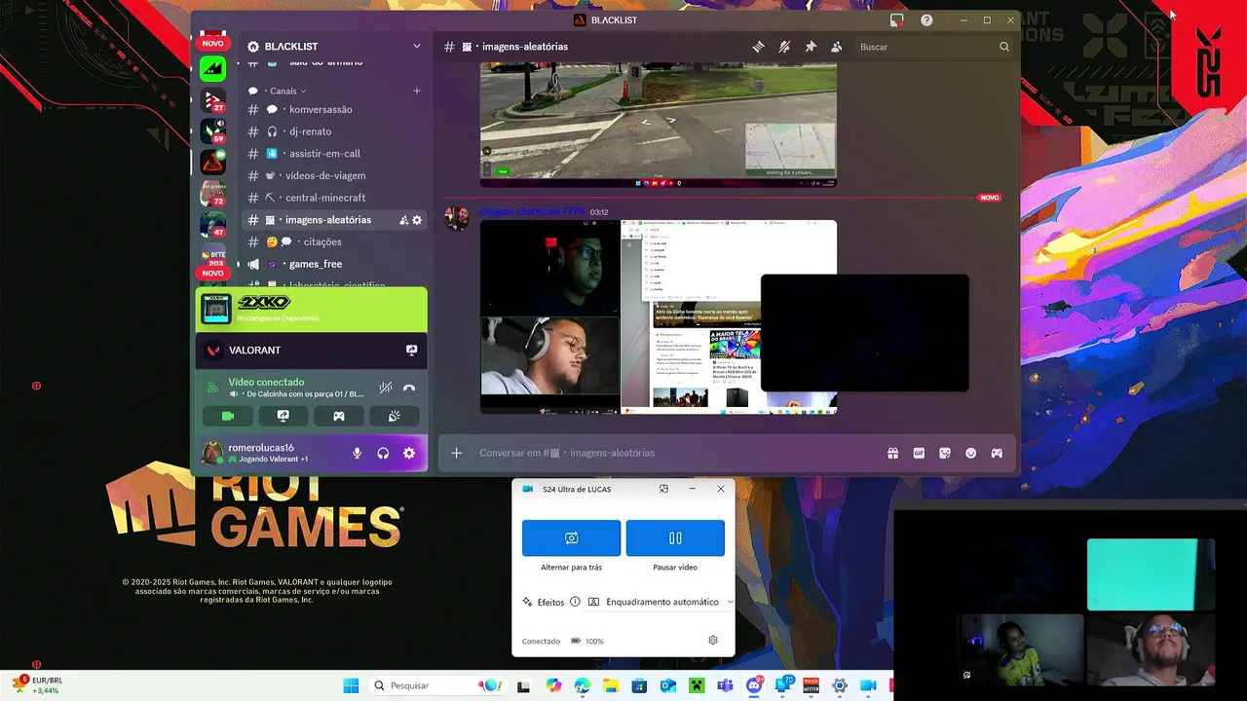Open emoji picker

click(x=970, y=453)
